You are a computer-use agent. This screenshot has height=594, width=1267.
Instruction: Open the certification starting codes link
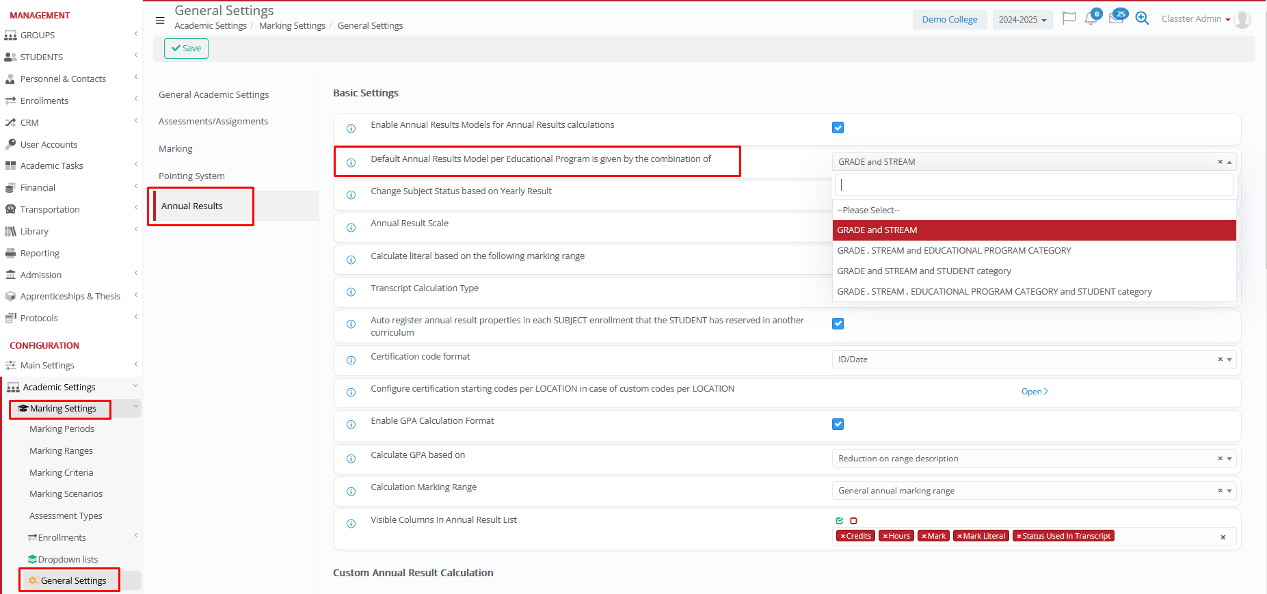click(1034, 392)
